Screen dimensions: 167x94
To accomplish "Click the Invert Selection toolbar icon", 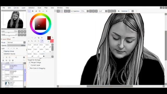I will [x=69, y=11].
